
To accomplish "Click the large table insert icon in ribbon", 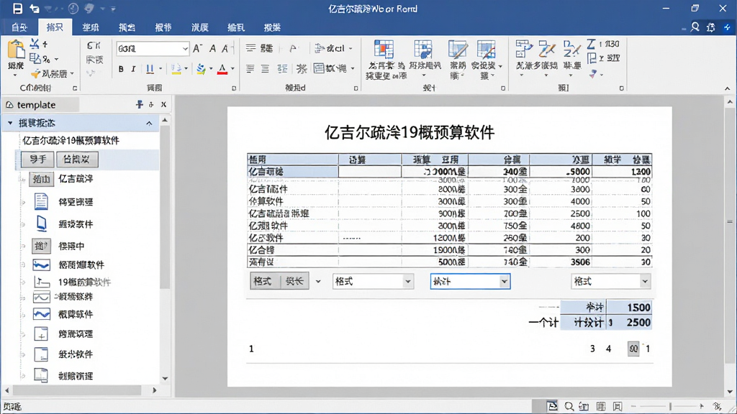I will click(384, 50).
